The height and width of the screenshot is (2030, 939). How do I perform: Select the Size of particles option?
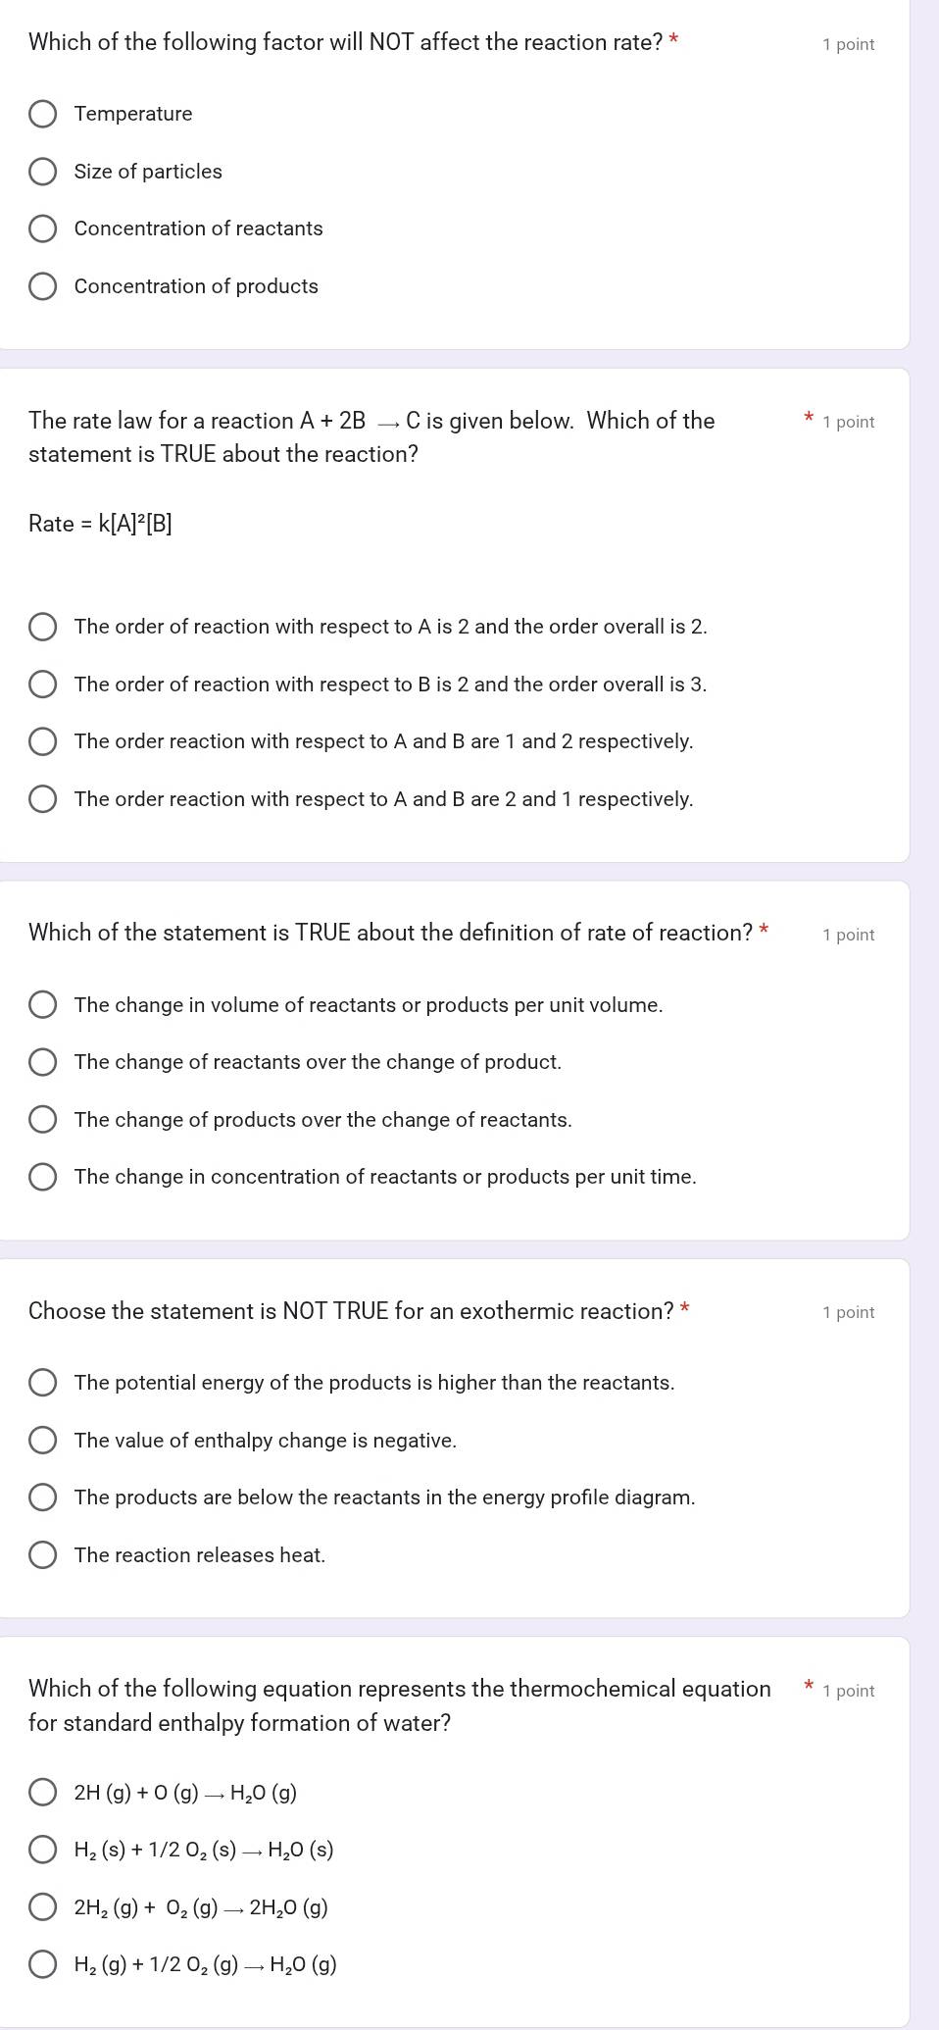point(43,172)
